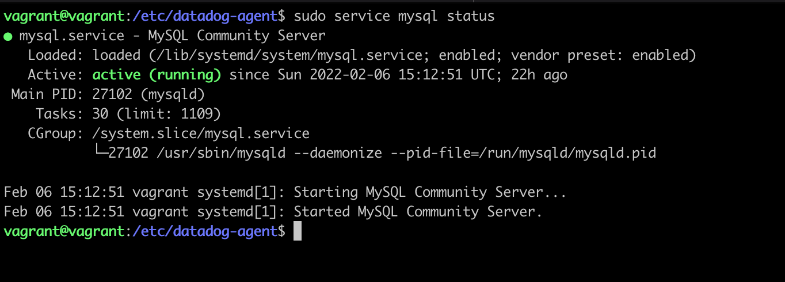Click the /system.slice/mysql.service CGroup path
785x282 pixels.
click(201, 134)
